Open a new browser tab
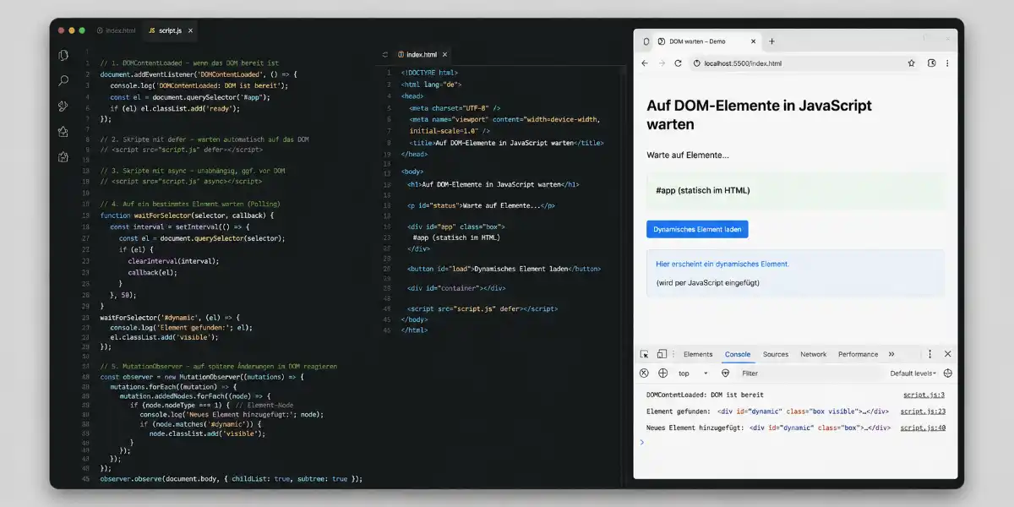The width and height of the screenshot is (1014, 507). 771,41
